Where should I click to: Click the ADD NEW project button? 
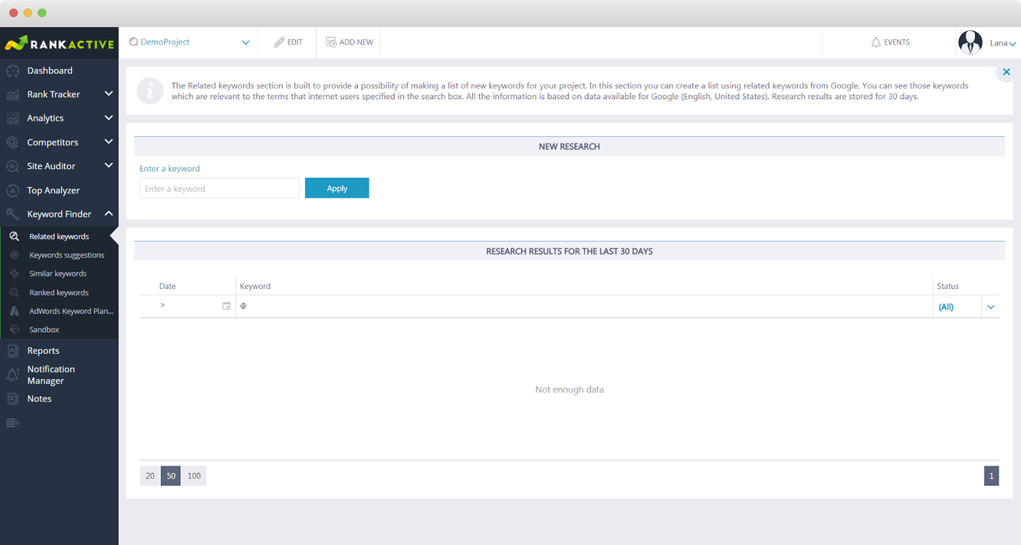(349, 42)
